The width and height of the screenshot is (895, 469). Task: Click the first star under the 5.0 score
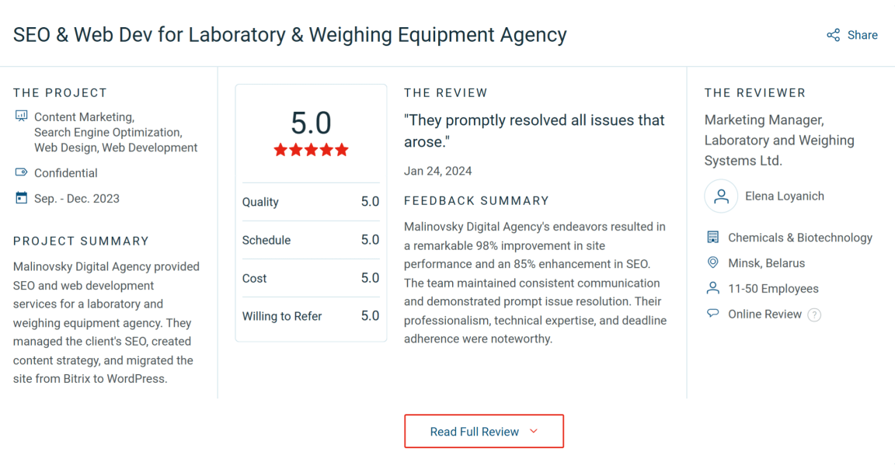coord(280,150)
